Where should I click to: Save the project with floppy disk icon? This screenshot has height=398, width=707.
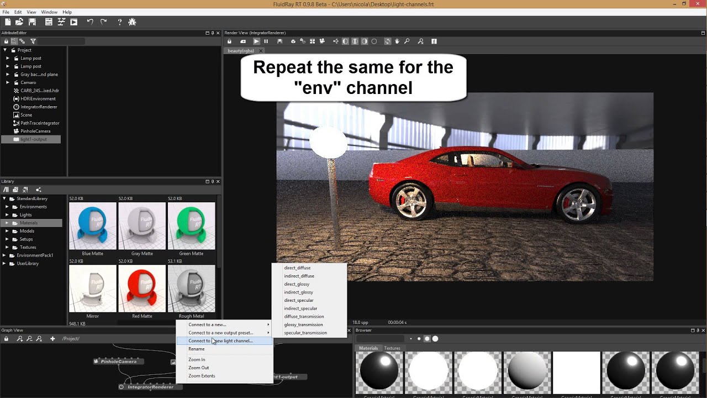(x=32, y=22)
